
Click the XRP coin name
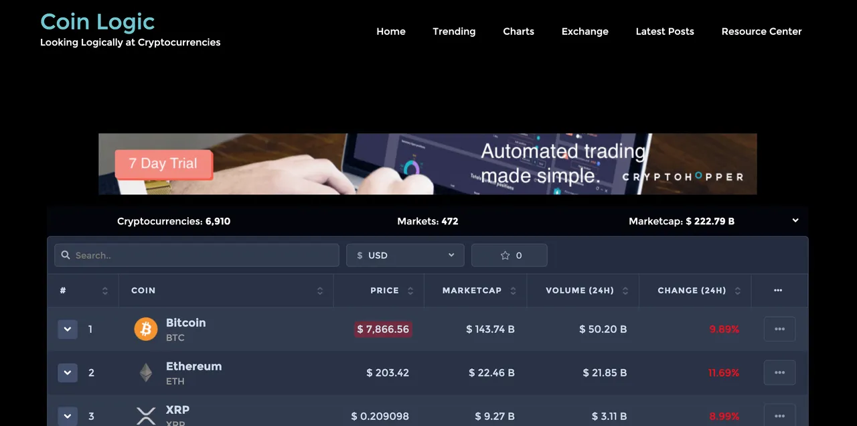click(177, 410)
